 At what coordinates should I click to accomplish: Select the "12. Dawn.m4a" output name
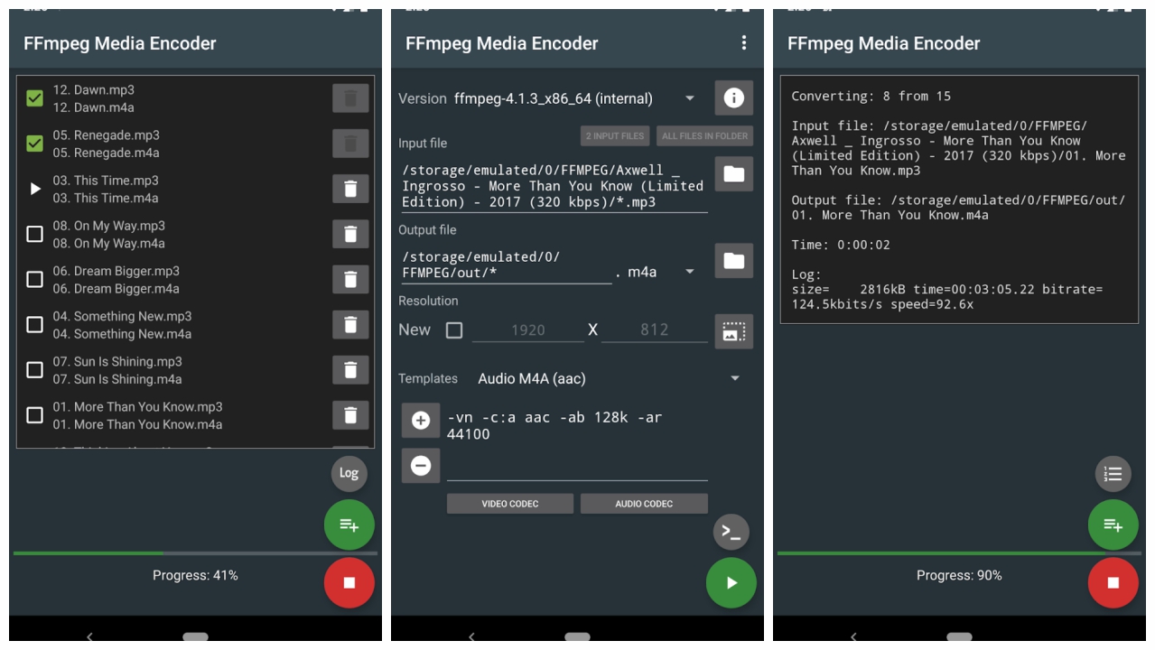[x=93, y=107]
